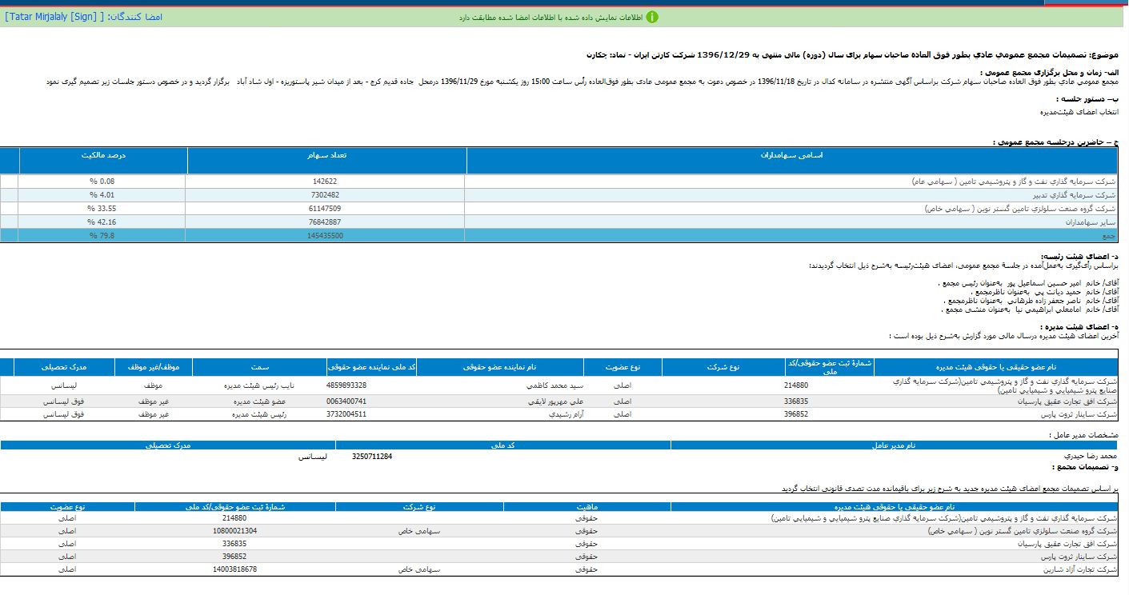Viewport: 1129px width, 595px height.
Task: Select share count 76842887
Action: [326, 222]
